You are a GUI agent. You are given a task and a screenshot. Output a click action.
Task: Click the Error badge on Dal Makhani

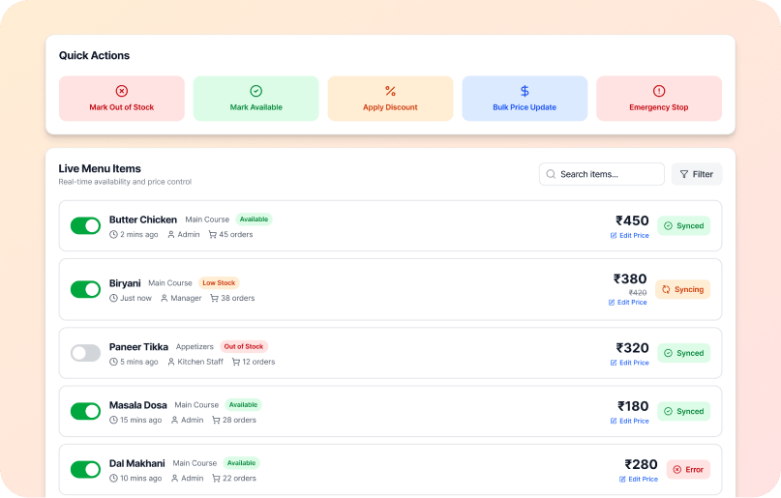[x=688, y=469]
